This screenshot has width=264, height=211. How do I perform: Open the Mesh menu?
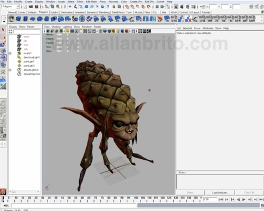click(80, 2)
